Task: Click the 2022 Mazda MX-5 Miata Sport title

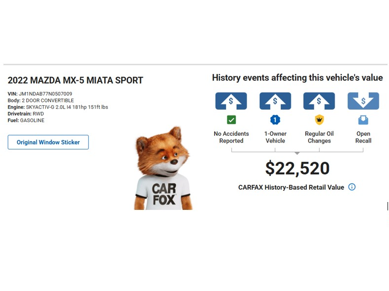Action: 75,80
